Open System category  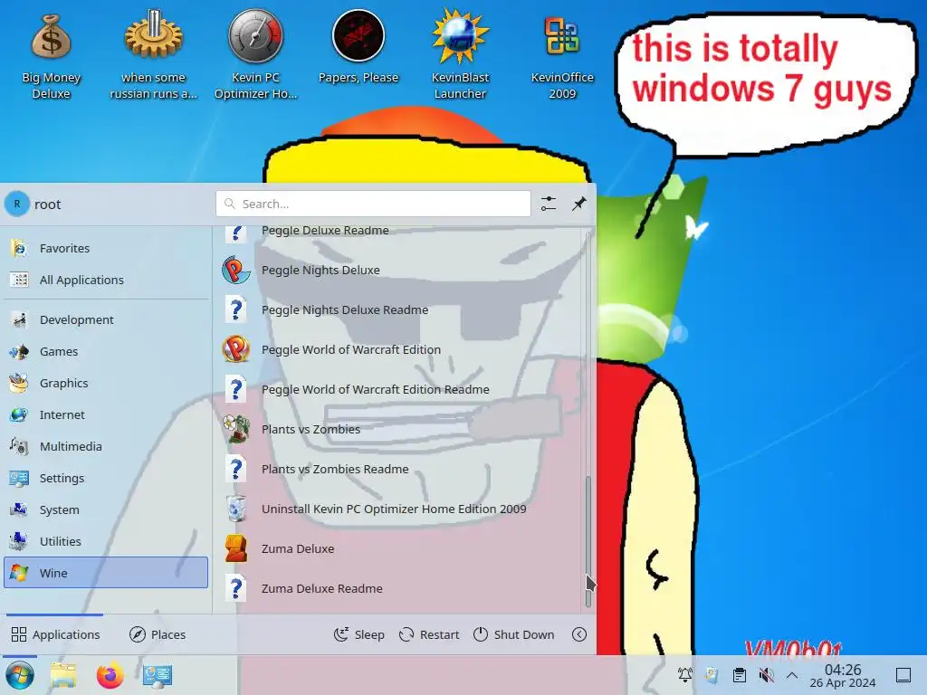coord(106,510)
